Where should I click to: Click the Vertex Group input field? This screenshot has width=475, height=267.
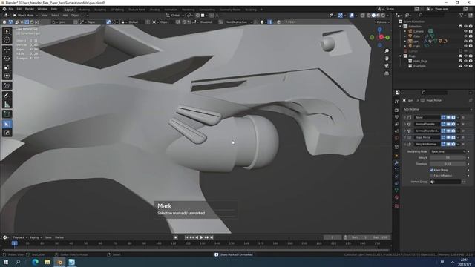tap(445, 182)
